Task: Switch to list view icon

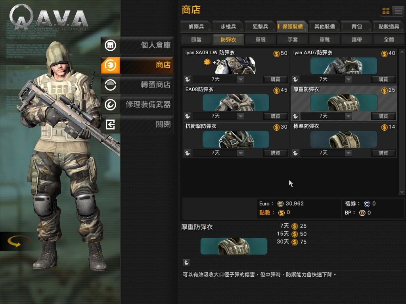Action: click(398, 11)
